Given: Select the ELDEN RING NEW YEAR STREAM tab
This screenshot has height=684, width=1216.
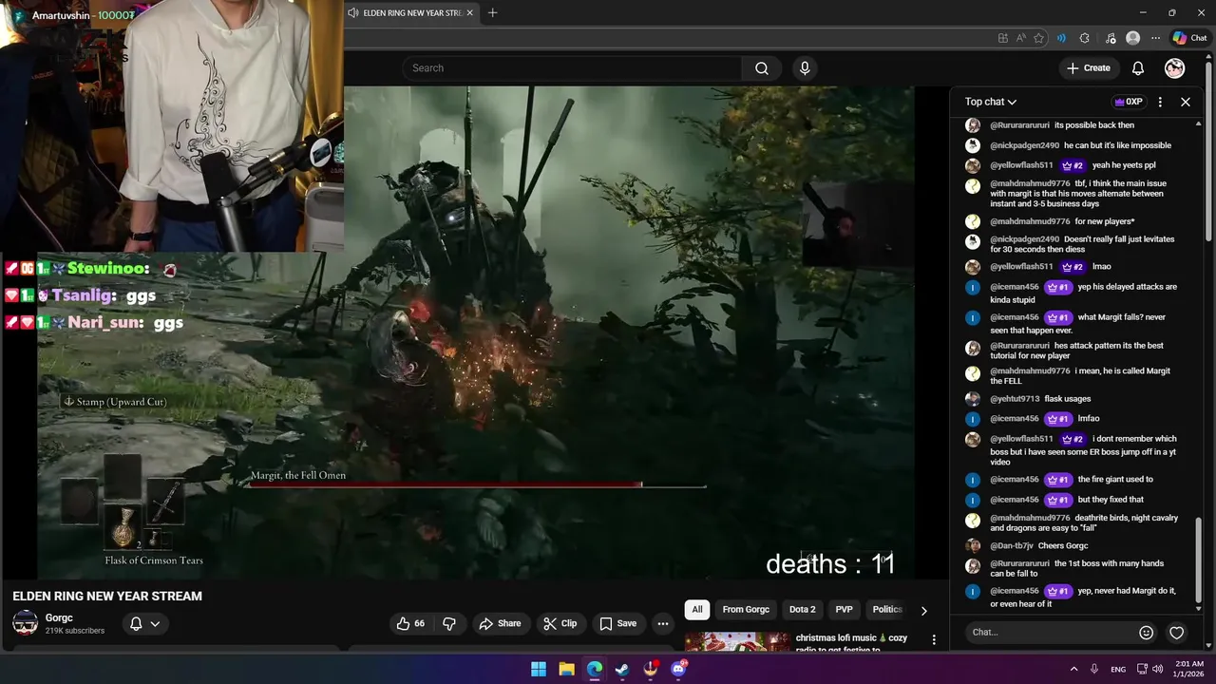Looking at the screenshot, I should 411,13.
